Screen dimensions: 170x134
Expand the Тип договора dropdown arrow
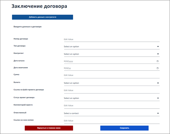pyautogui.click(x=158, y=47)
